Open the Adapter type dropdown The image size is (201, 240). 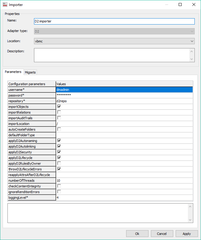115,31
